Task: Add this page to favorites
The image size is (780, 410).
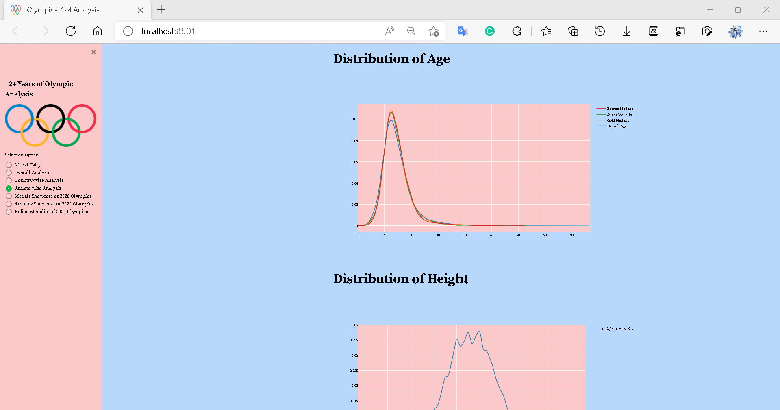Action: (x=434, y=31)
